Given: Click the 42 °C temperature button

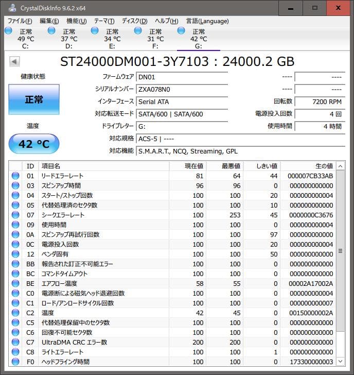Looking at the screenshot, I should tap(34, 144).
